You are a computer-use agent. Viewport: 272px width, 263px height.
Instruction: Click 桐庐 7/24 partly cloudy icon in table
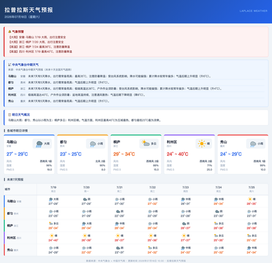(216, 223)
